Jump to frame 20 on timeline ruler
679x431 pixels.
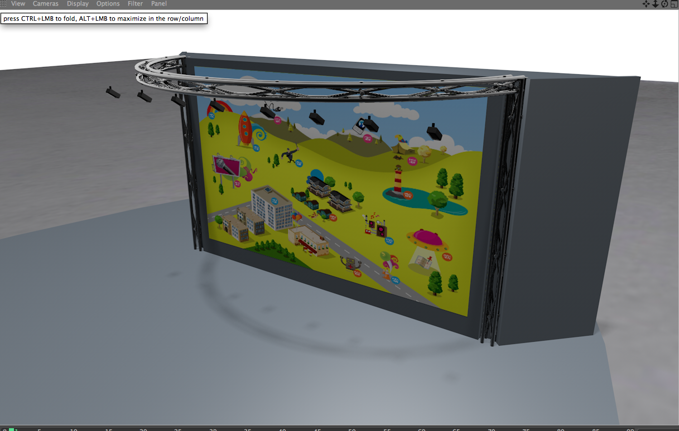tap(143, 429)
